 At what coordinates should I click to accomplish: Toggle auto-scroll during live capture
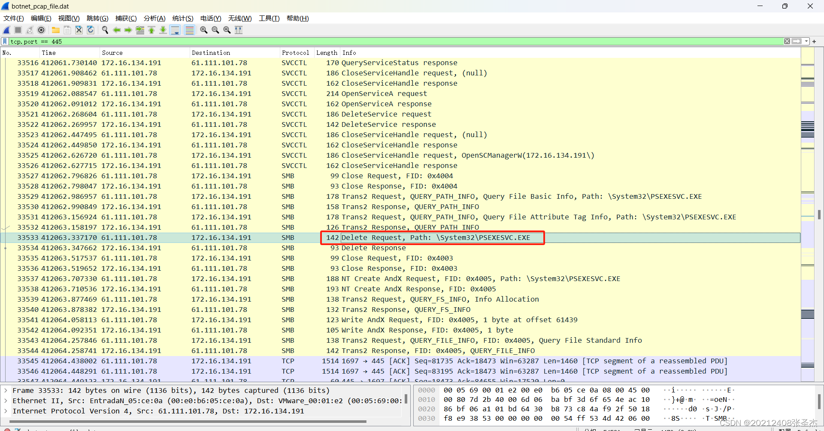pos(175,30)
